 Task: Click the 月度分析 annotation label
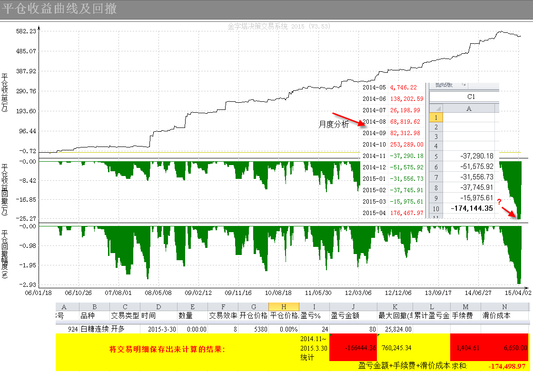click(334, 125)
